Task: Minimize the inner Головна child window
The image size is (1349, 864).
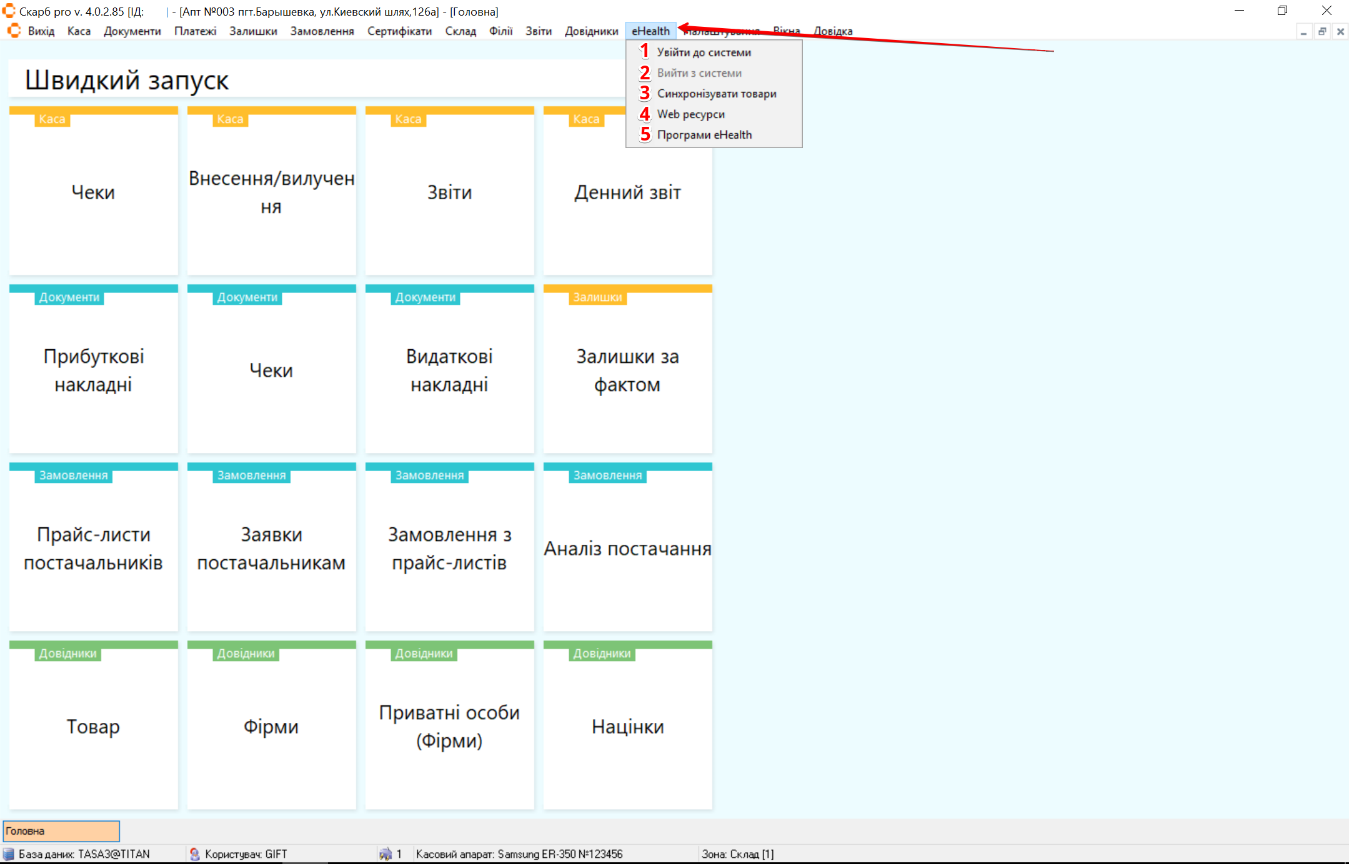Action: [x=1303, y=32]
